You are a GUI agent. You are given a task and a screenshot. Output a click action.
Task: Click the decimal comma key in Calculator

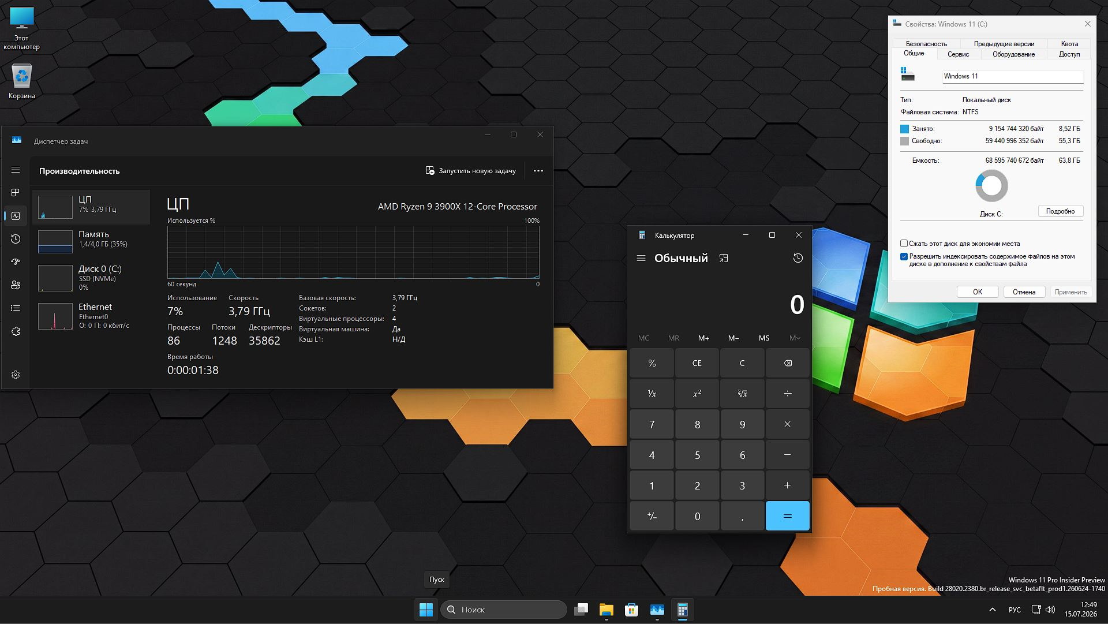742,516
